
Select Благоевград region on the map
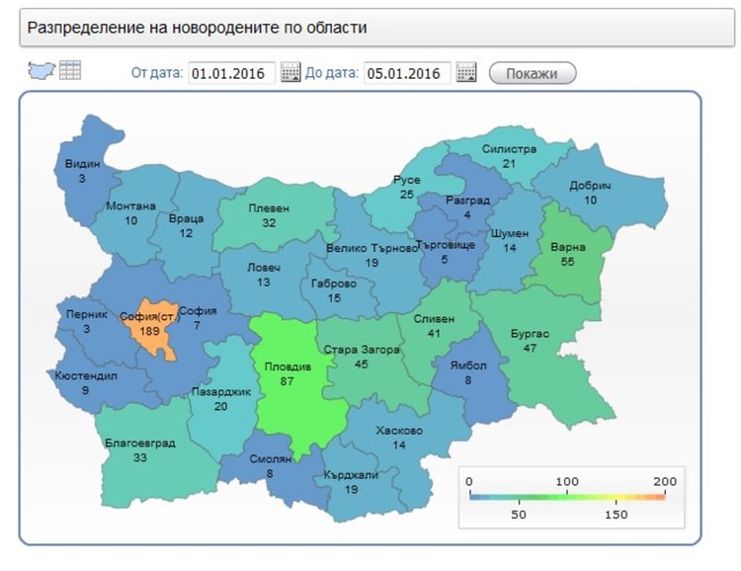139,450
